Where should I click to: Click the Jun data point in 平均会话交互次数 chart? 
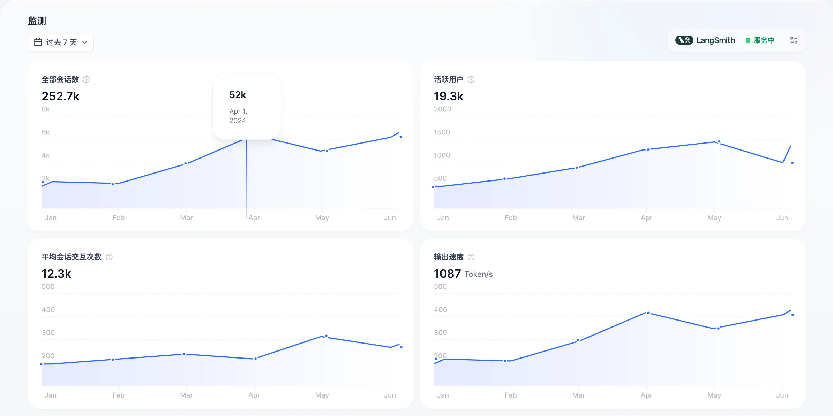click(402, 347)
